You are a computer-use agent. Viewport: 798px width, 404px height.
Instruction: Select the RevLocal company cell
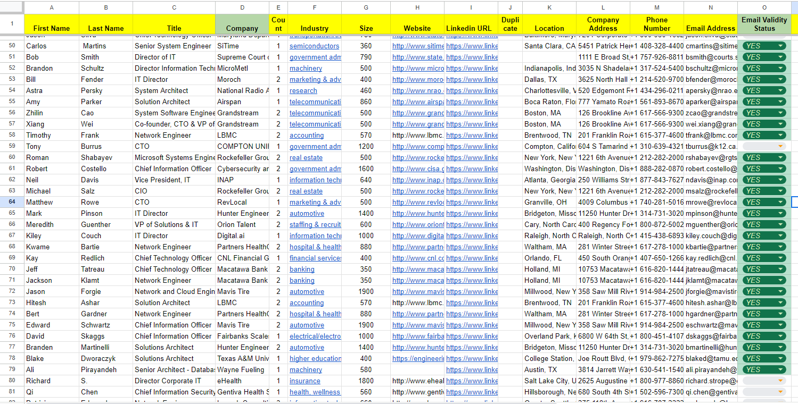click(x=242, y=202)
